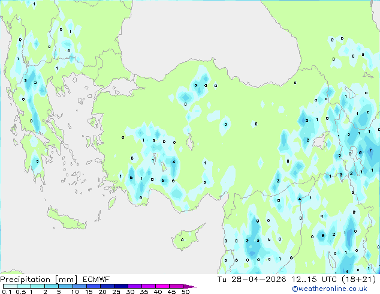Click the '12..15 UTC' time text
The height and width of the screenshot is (294, 380).
[314, 280]
